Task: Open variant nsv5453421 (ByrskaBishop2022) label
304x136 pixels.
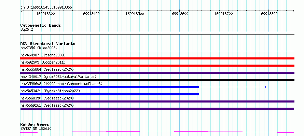Action: tap(50, 91)
